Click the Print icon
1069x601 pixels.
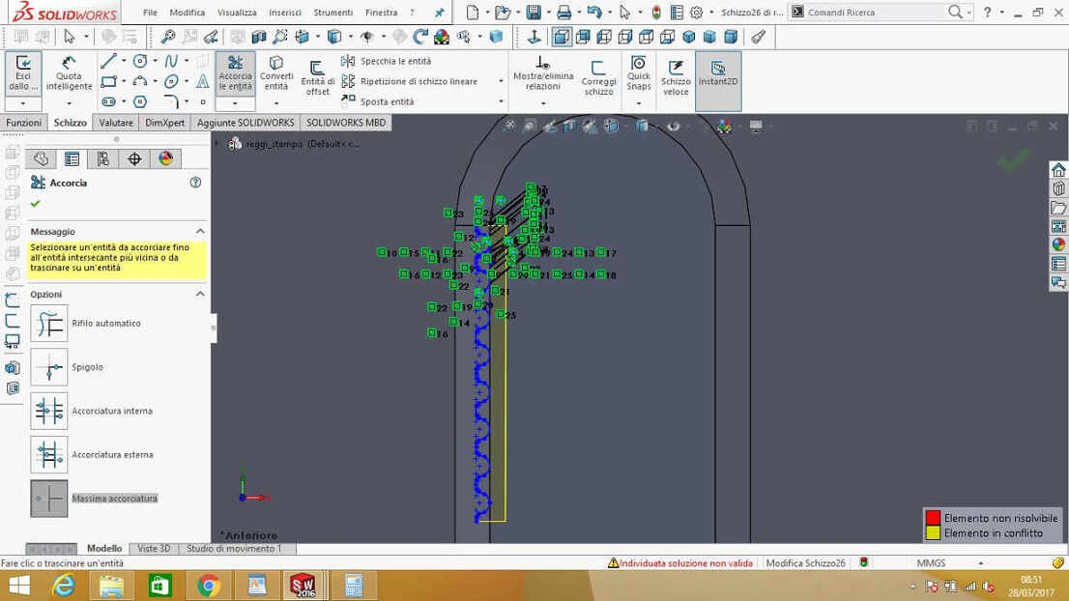tap(563, 13)
